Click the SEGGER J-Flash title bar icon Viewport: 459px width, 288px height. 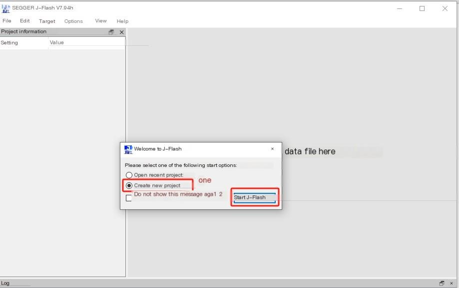click(6, 8)
